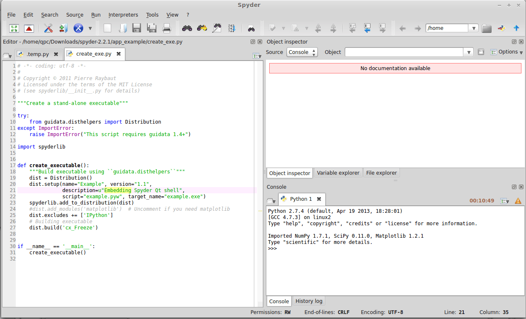Screen dimensions: 526x319
Task: Click the Find text binoculars icon
Action: click(x=187, y=28)
